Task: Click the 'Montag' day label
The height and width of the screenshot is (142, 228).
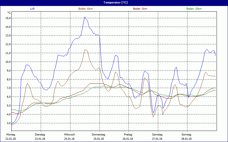Action: tap(11, 135)
